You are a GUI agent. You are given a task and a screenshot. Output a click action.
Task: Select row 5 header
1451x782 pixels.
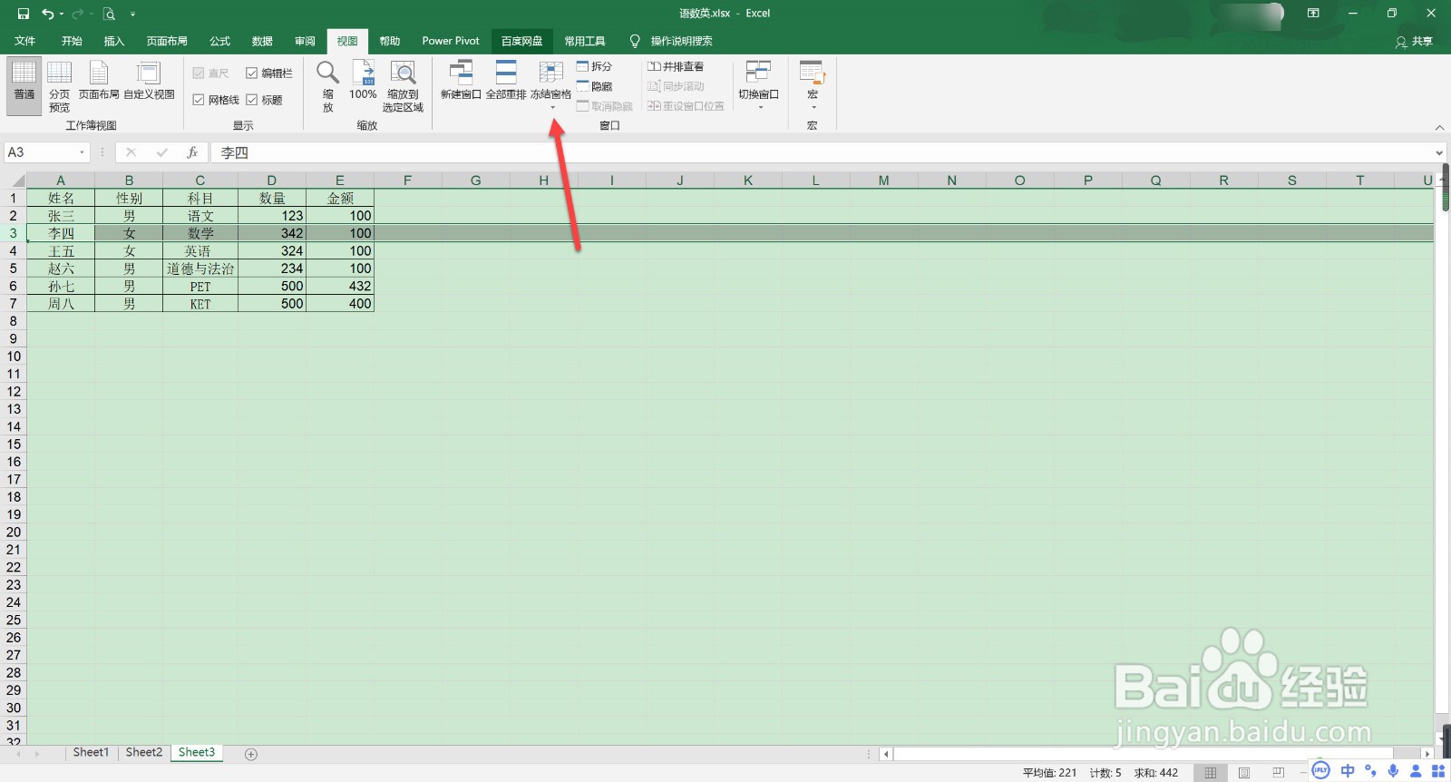click(x=13, y=269)
